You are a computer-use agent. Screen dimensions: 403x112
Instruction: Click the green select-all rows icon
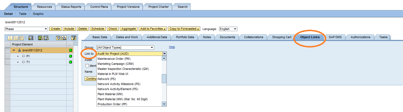click(x=40, y=38)
